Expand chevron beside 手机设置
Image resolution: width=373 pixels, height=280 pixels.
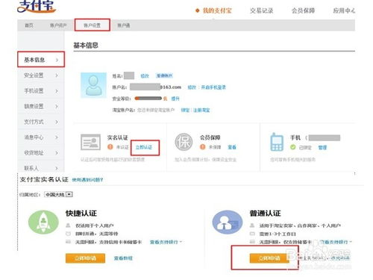click(57, 91)
